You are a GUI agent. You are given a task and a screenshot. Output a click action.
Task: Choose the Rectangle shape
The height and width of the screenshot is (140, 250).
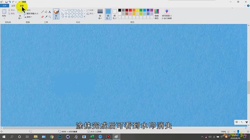(72, 10)
